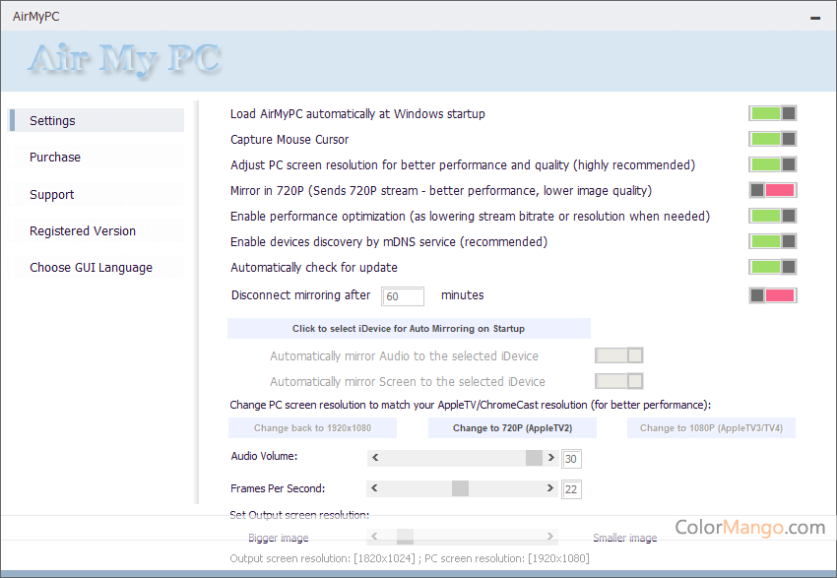
Task: Minimize the AirMyPC window
Action: pos(815,18)
